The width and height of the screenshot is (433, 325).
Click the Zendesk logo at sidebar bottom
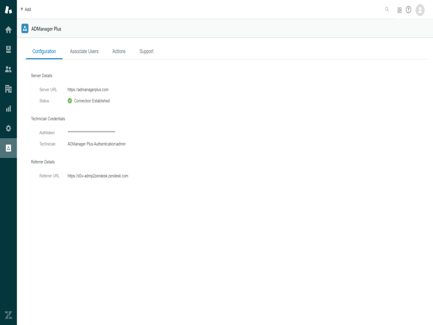pos(8,315)
